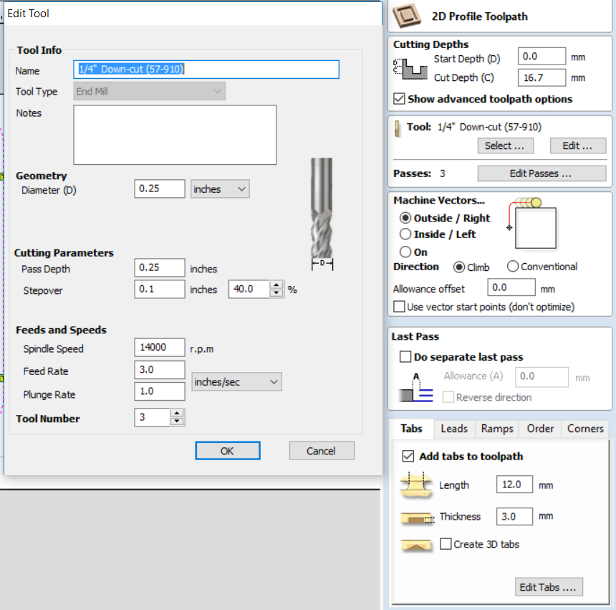Click OK in Edit Tool dialog
Viewport: 616px width, 610px height.
click(x=228, y=450)
